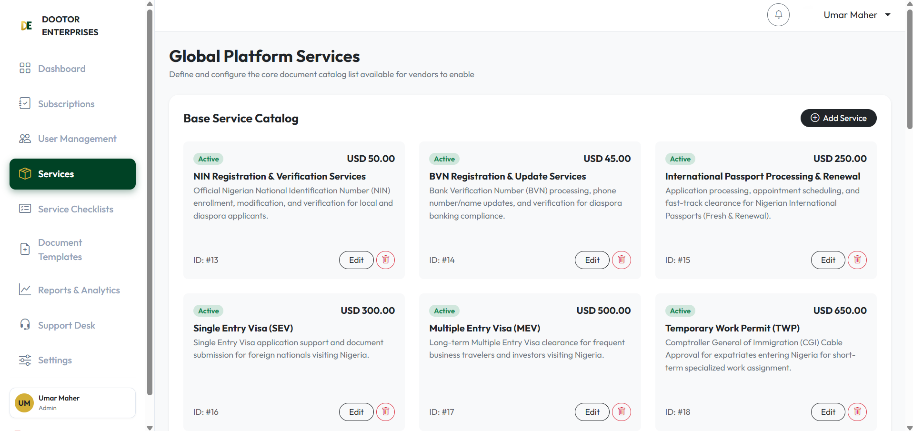Screen dimensions: 913x431
Task: Click the Umar Maher Admin profile card
Action: (x=72, y=403)
